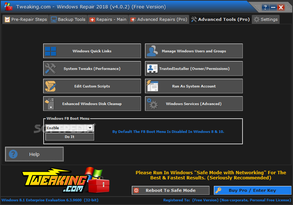Click the 'Windows 8.1 Enterprise Evaluation' status text
This screenshot has height=205, width=293.
tap(50, 200)
